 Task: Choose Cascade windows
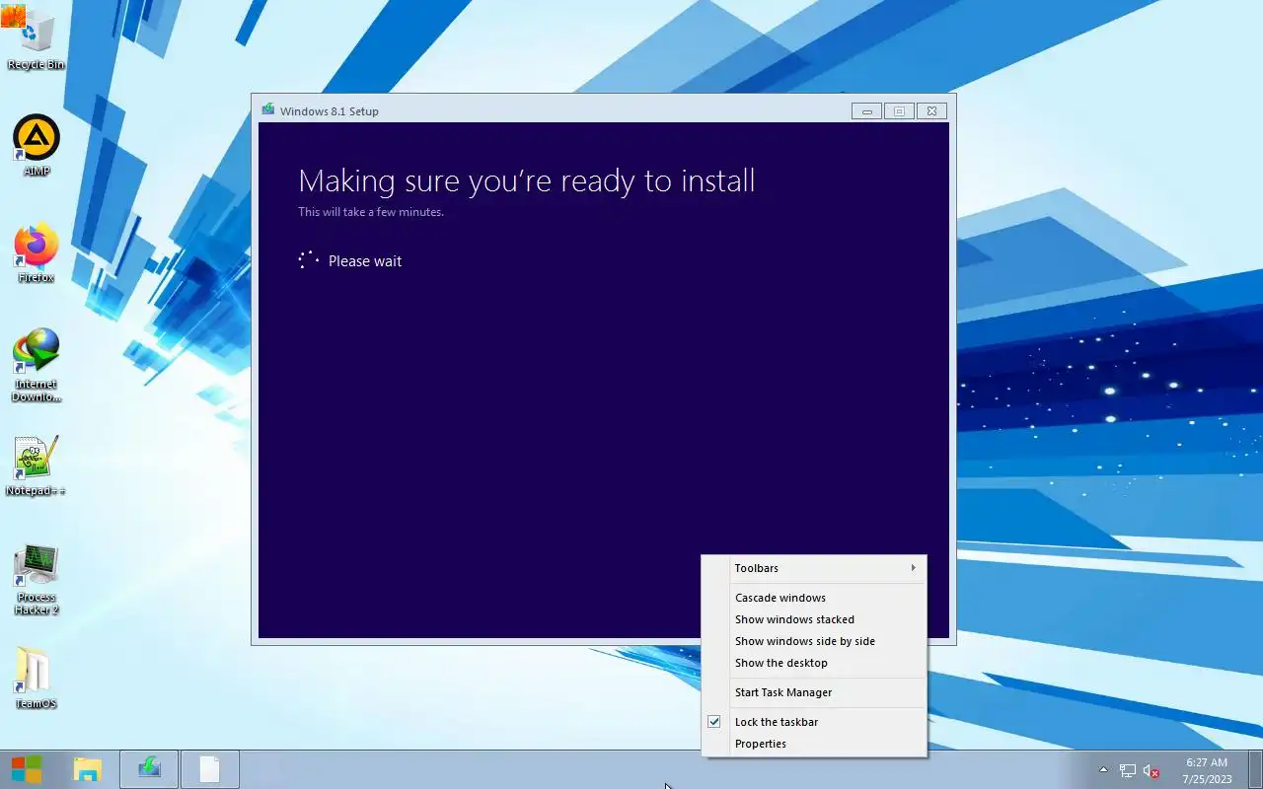coord(814,598)
